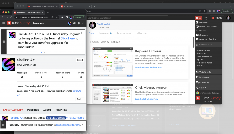Open the forum hamburger menu

pyautogui.click(x=4, y=23)
